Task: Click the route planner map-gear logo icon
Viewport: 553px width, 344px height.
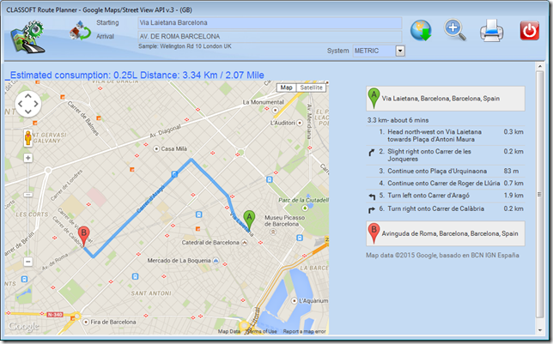Action: pos(27,38)
